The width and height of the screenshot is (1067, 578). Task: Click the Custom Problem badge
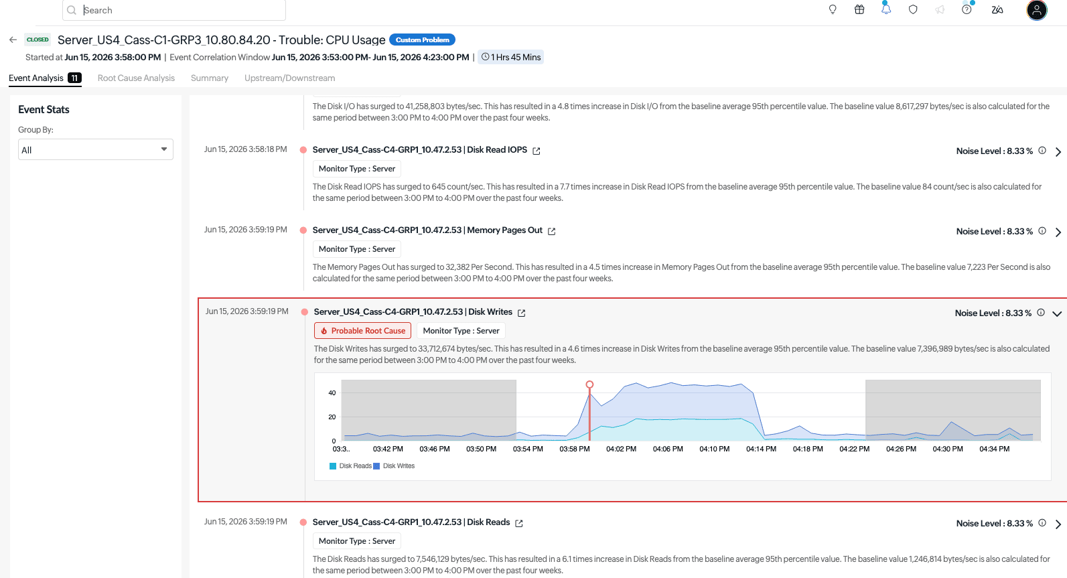click(422, 40)
